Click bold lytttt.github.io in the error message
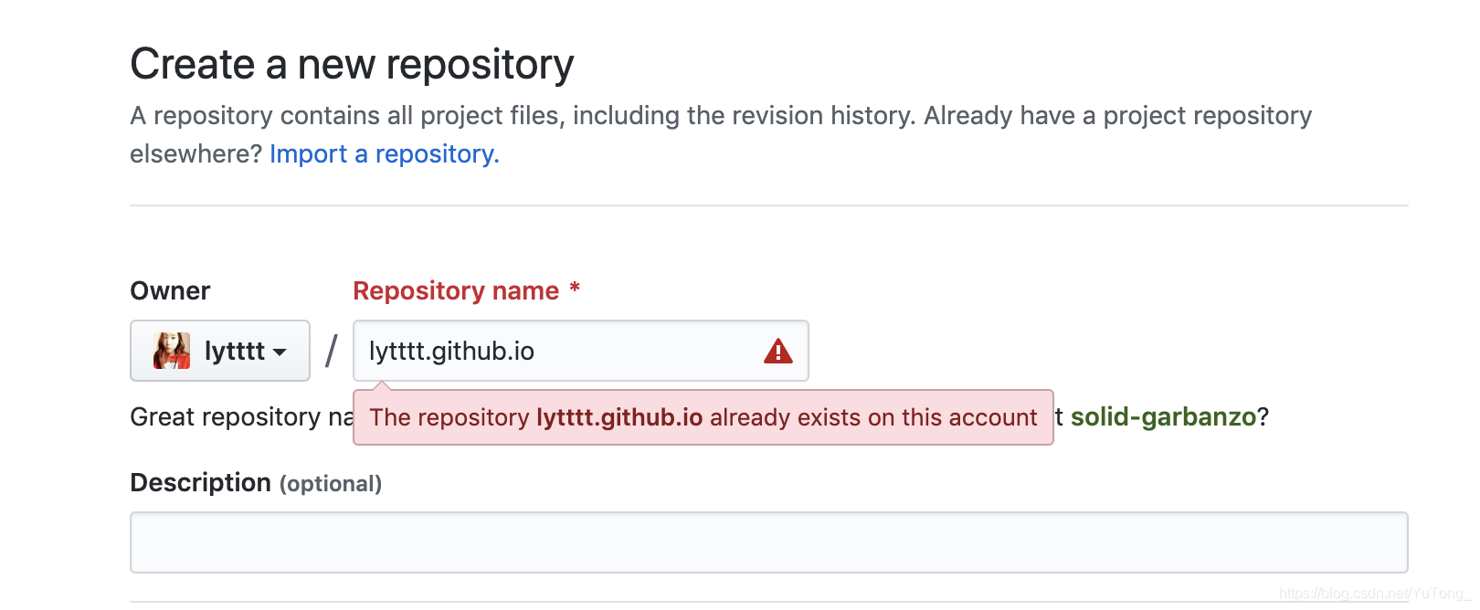This screenshot has width=1480, height=610. [x=619, y=417]
